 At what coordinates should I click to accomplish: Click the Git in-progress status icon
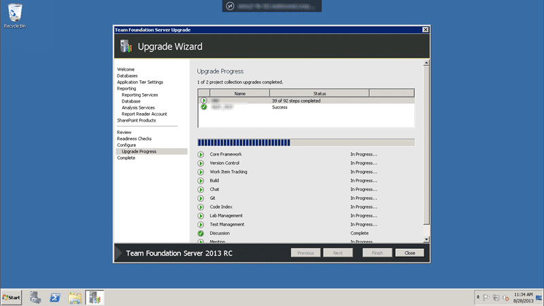201,199
